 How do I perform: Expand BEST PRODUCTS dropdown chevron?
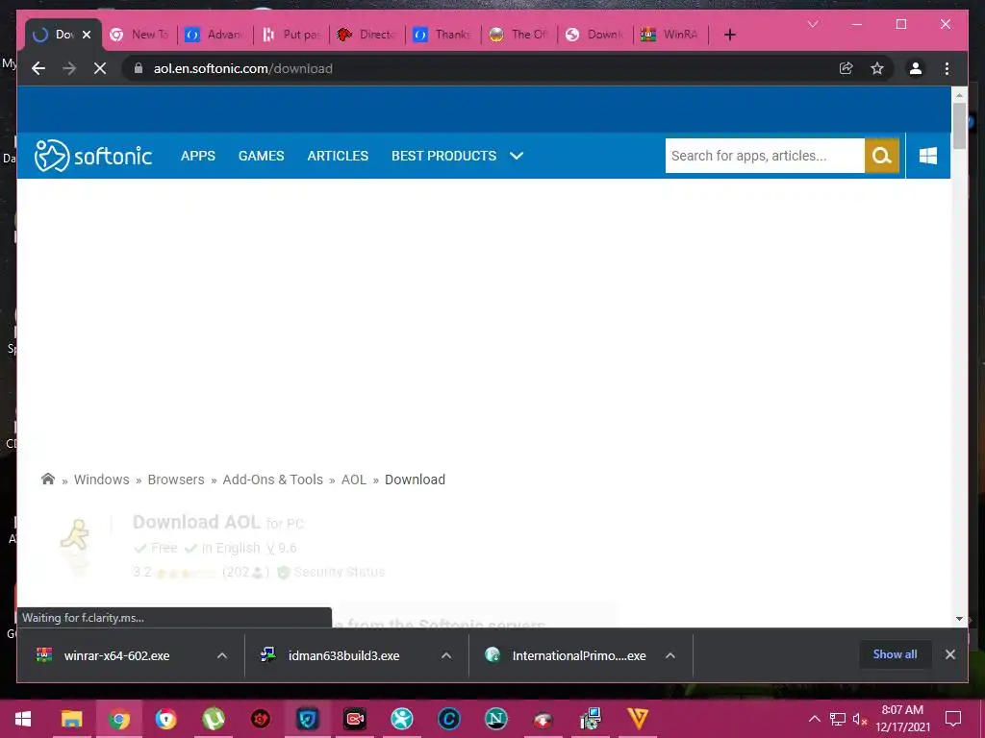click(x=517, y=156)
